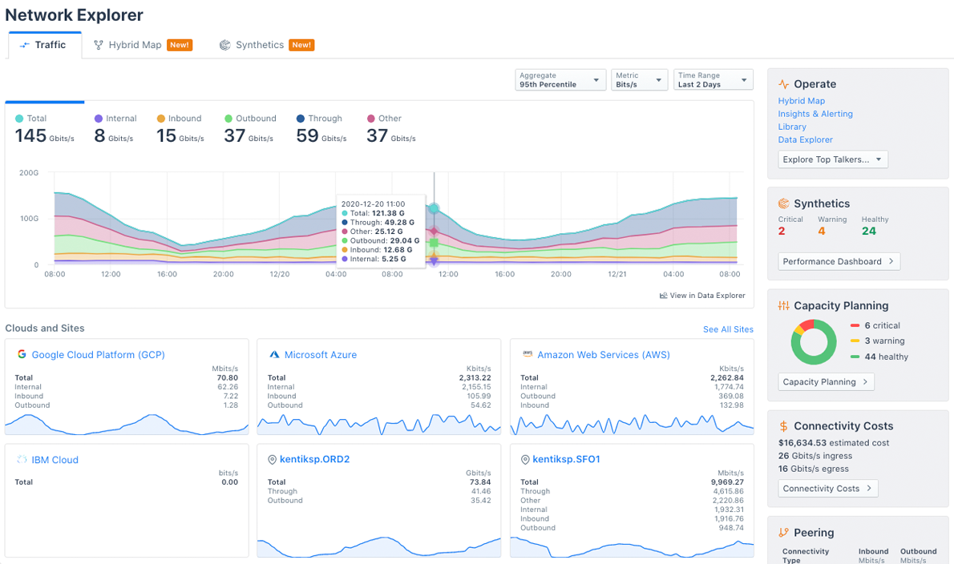Viewport: 954px width, 564px height.
Task: Click the Google Cloud Platform logo icon
Action: (x=22, y=354)
